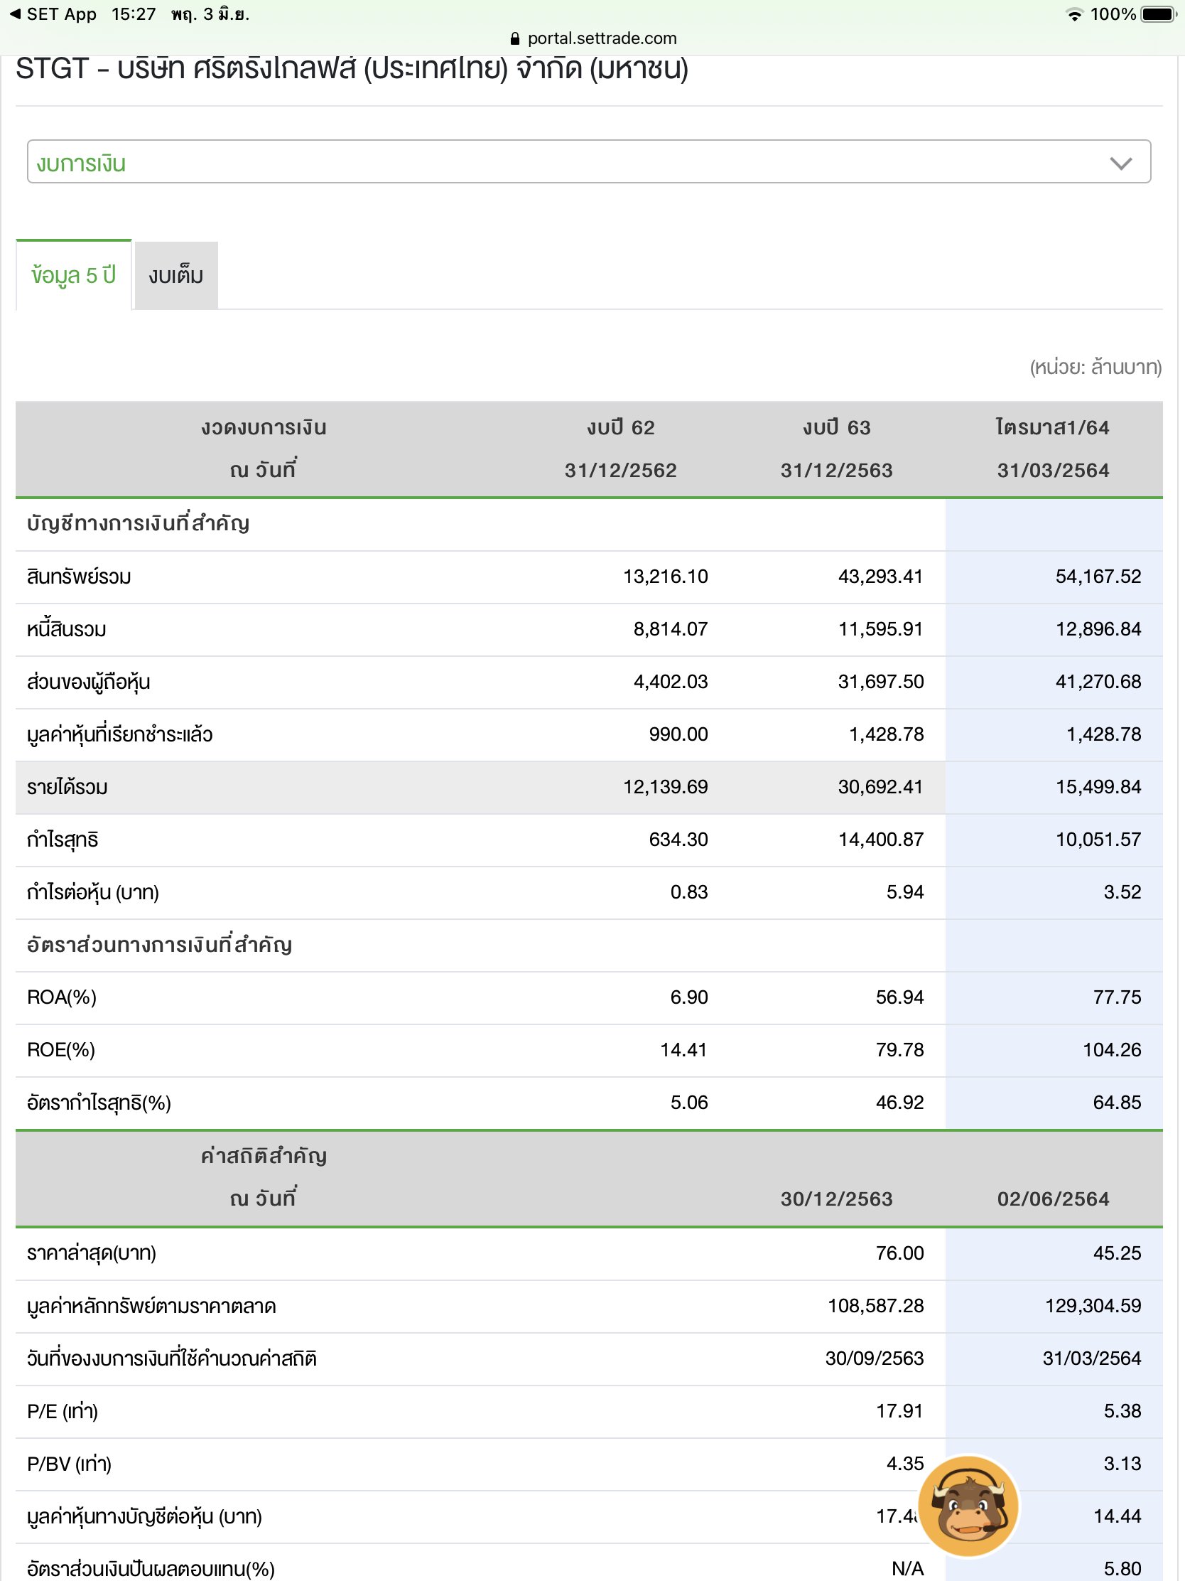Tap the lock icon in address bar

pyautogui.click(x=515, y=38)
